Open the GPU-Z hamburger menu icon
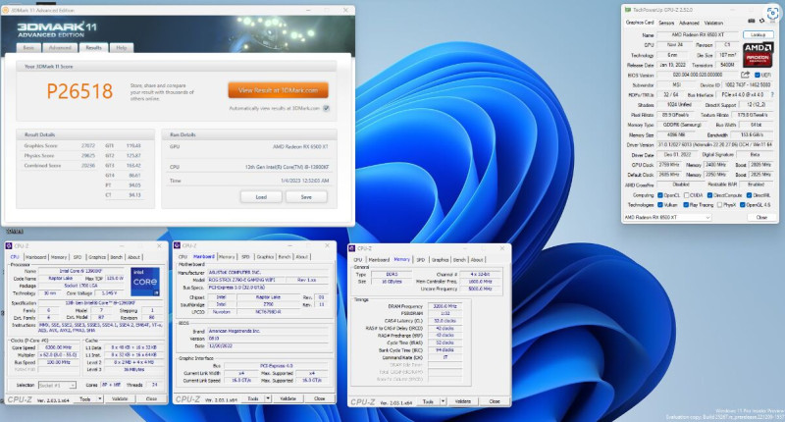 pos(771,21)
